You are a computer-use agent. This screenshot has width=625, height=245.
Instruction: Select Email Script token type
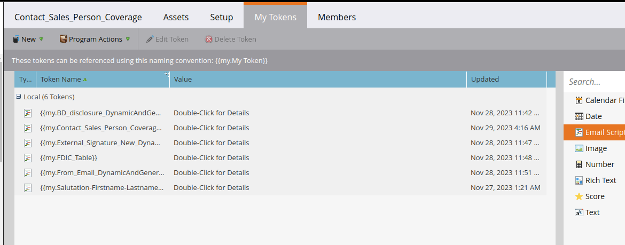[594, 132]
